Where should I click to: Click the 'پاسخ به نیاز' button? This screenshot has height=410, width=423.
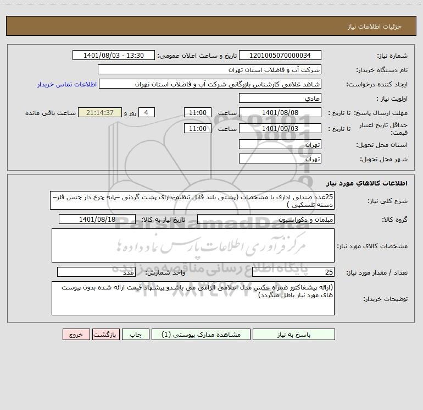click(x=294, y=334)
